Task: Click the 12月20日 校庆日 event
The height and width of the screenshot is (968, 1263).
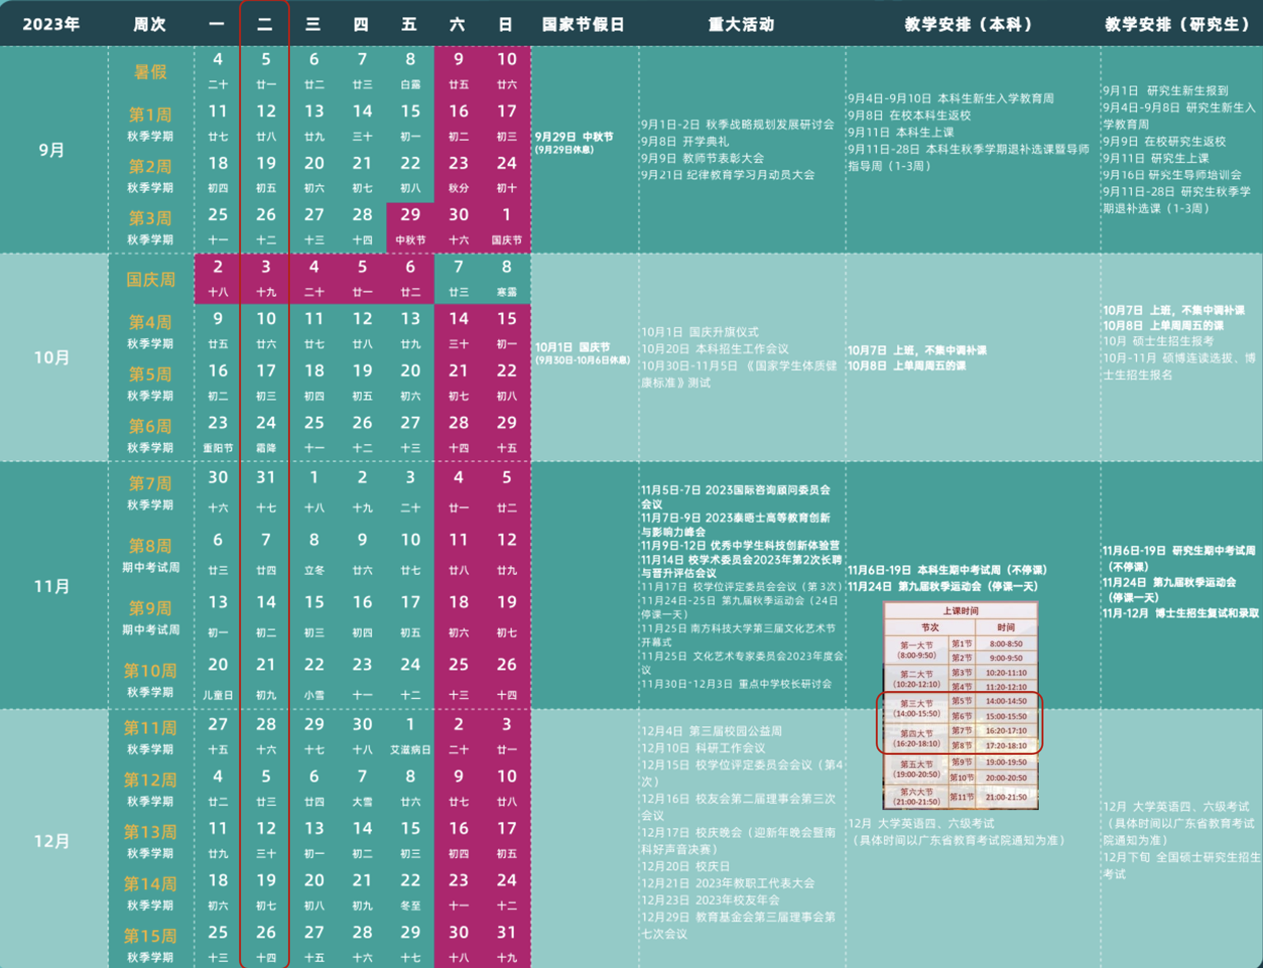Action: click(685, 866)
